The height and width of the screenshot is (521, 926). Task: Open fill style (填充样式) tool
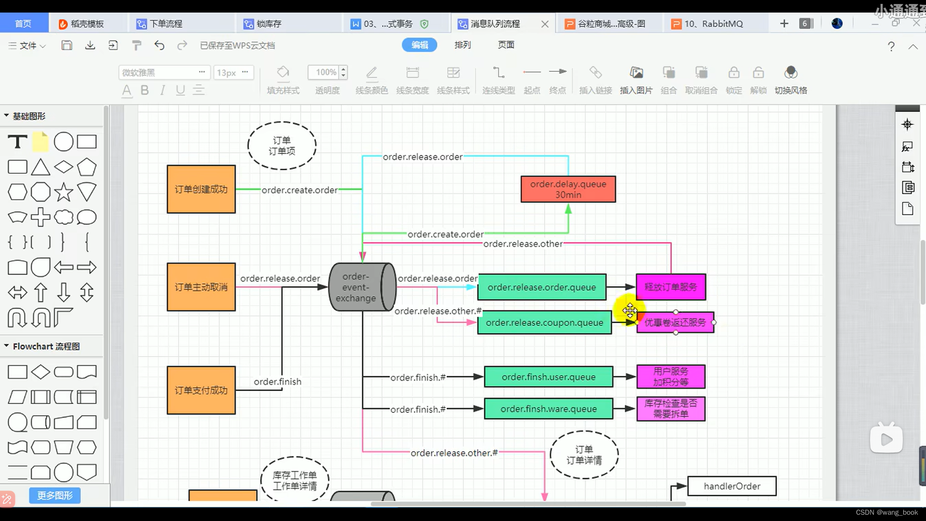283,80
